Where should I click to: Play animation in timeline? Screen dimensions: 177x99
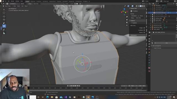[76, 86]
